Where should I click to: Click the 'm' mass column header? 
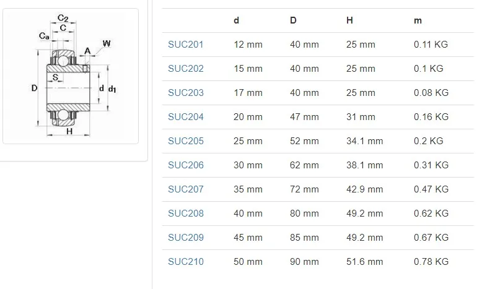point(418,20)
